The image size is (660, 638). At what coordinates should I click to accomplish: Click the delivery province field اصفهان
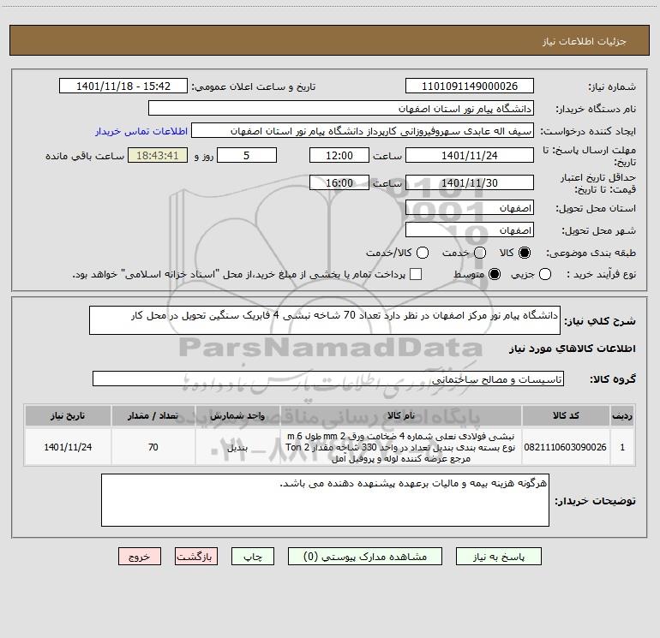click(470, 208)
